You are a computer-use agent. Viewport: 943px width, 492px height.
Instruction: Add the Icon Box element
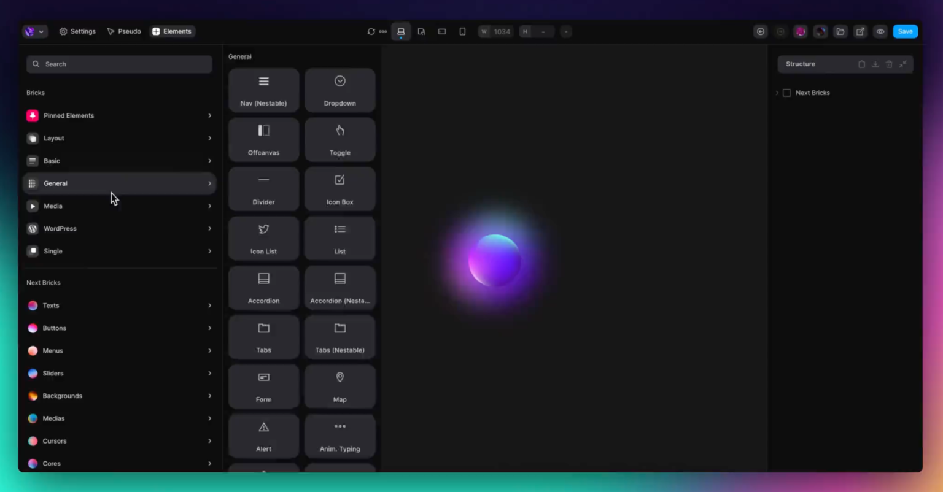click(x=340, y=189)
